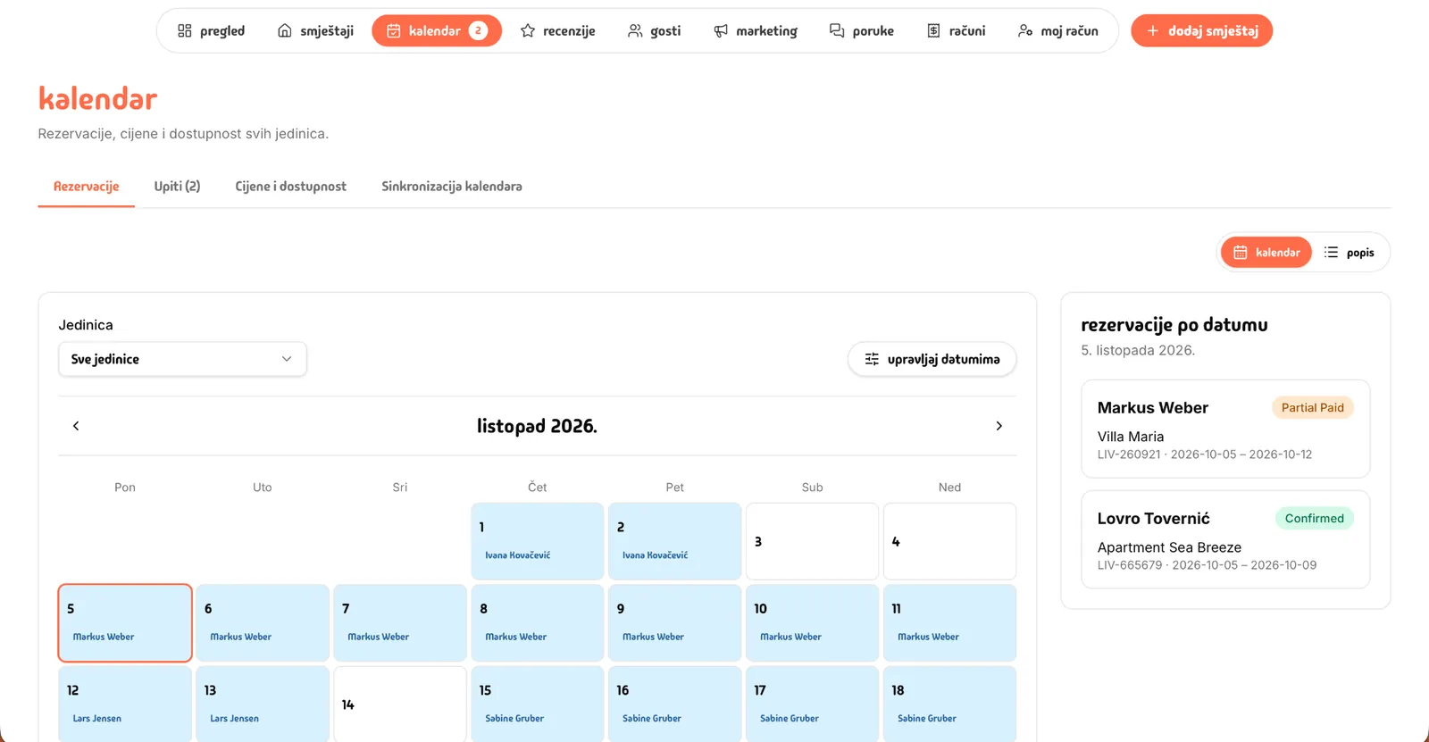Viewport: 1429px width, 742px height.
Task: Open the Sve jedinice dropdown
Action: coord(182,359)
